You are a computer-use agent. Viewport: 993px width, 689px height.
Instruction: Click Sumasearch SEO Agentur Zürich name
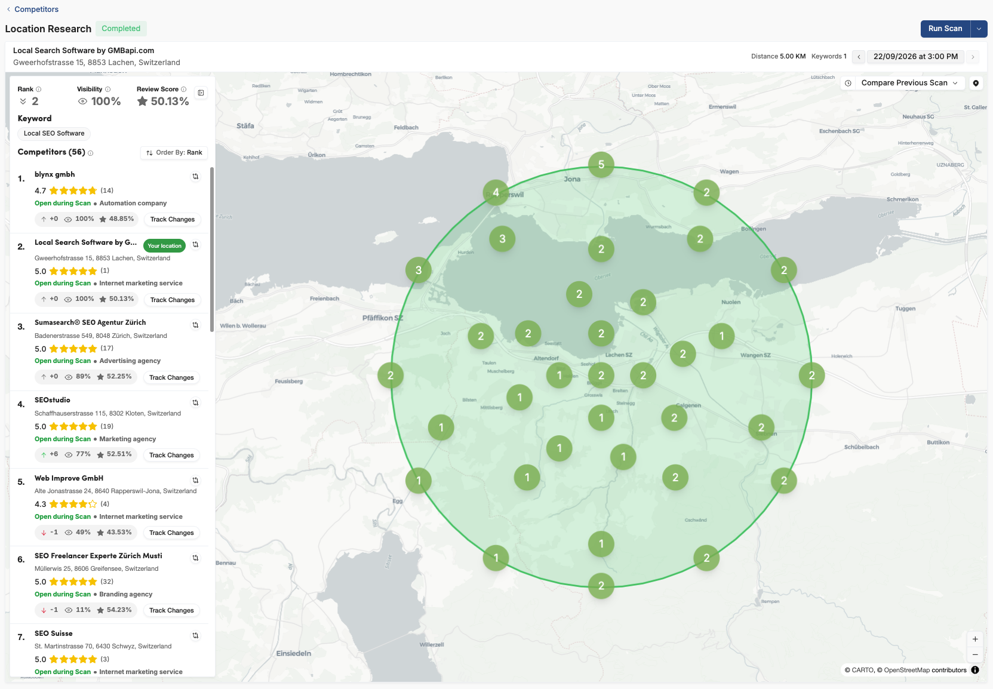tap(90, 322)
